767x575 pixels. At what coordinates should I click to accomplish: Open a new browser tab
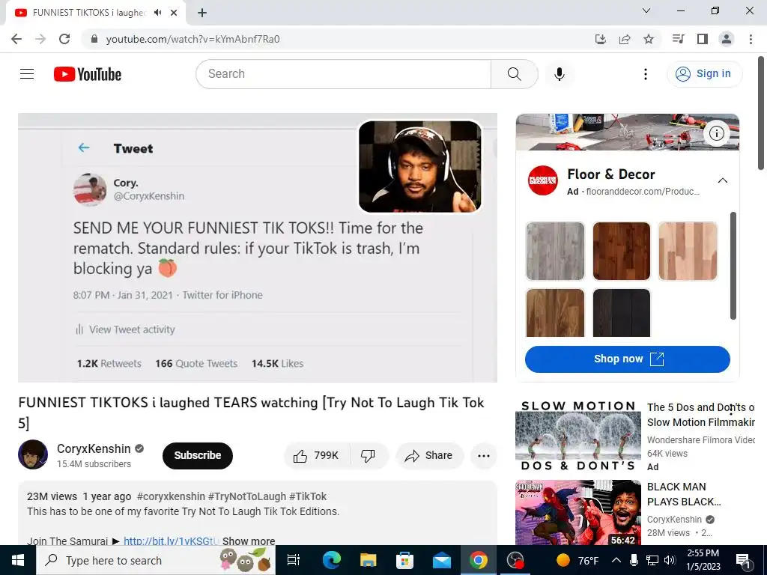coord(202,13)
